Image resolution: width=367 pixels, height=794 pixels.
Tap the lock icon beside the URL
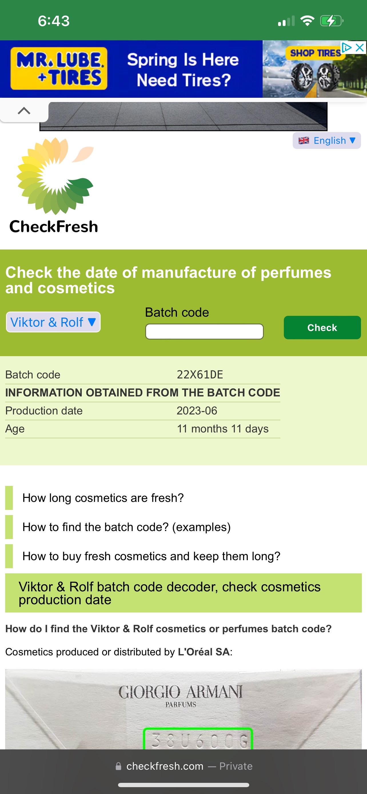[x=118, y=766]
